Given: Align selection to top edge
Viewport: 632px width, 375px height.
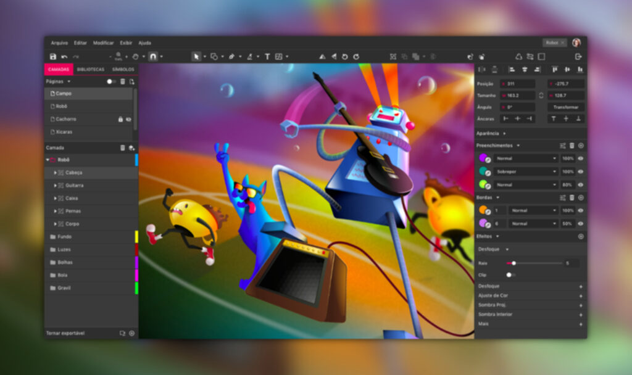Looking at the screenshot, I should click(x=555, y=70).
